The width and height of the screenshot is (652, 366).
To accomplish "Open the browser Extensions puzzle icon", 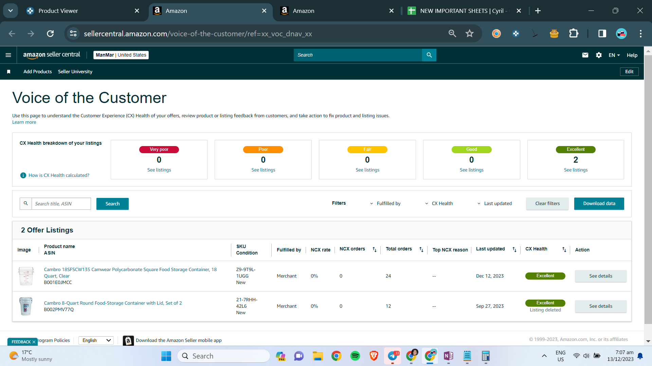I will (574, 33).
